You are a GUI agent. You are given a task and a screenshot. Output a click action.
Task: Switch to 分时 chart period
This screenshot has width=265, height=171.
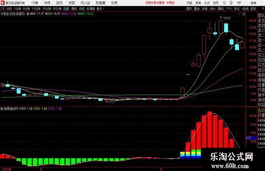[9, 9]
